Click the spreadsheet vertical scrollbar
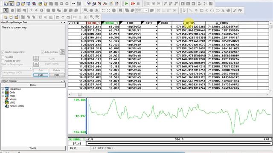Viewport: 273px width, 153px height. (x=271, y=57)
